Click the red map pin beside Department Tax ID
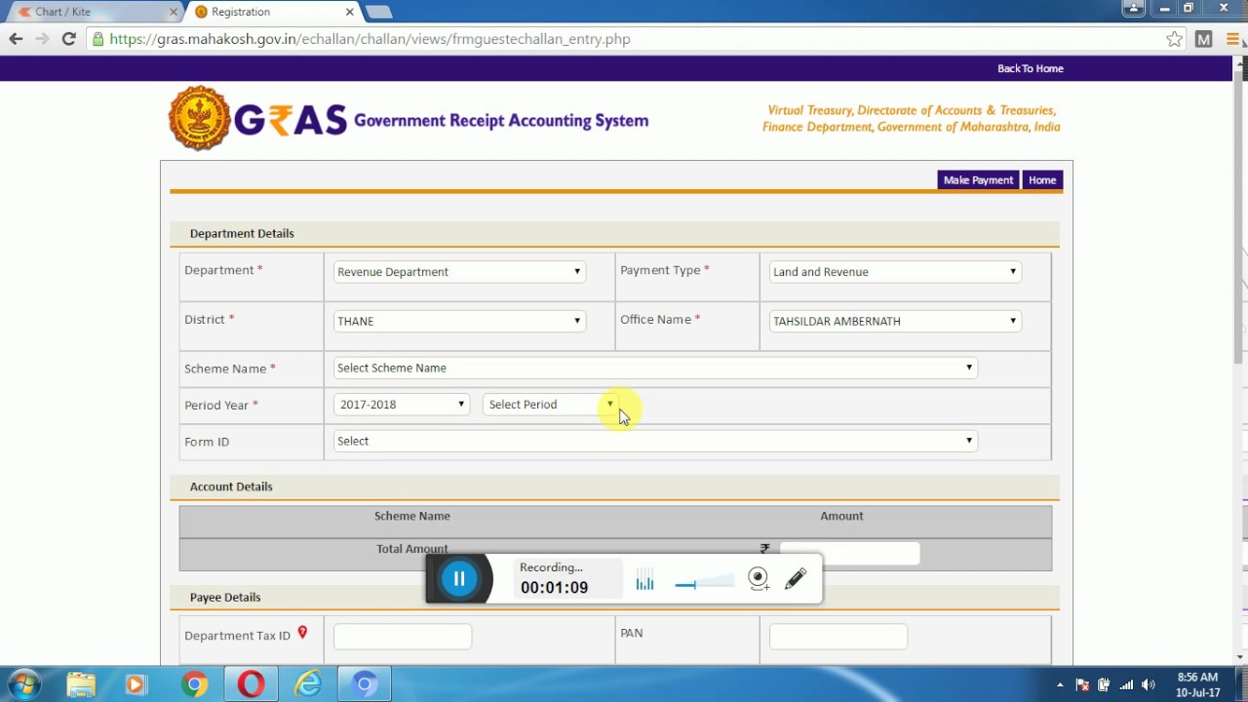This screenshot has width=1248, height=702. [x=302, y=633]
